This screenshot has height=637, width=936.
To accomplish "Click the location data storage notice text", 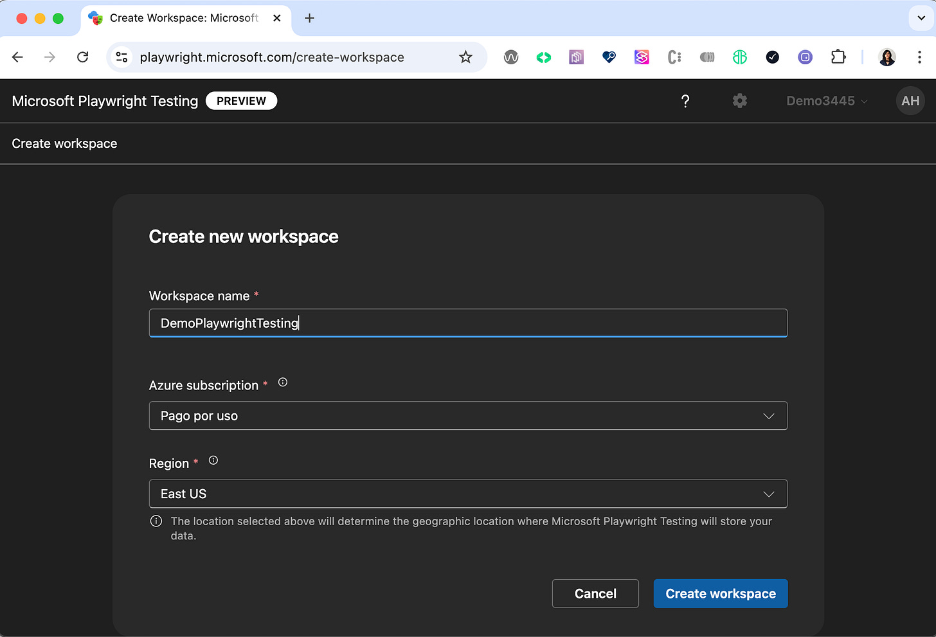I will click(471, 528).
